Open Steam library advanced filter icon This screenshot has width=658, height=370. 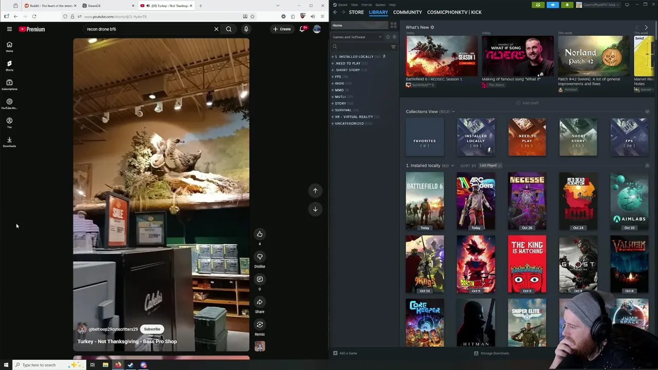(x=393, y=47)
